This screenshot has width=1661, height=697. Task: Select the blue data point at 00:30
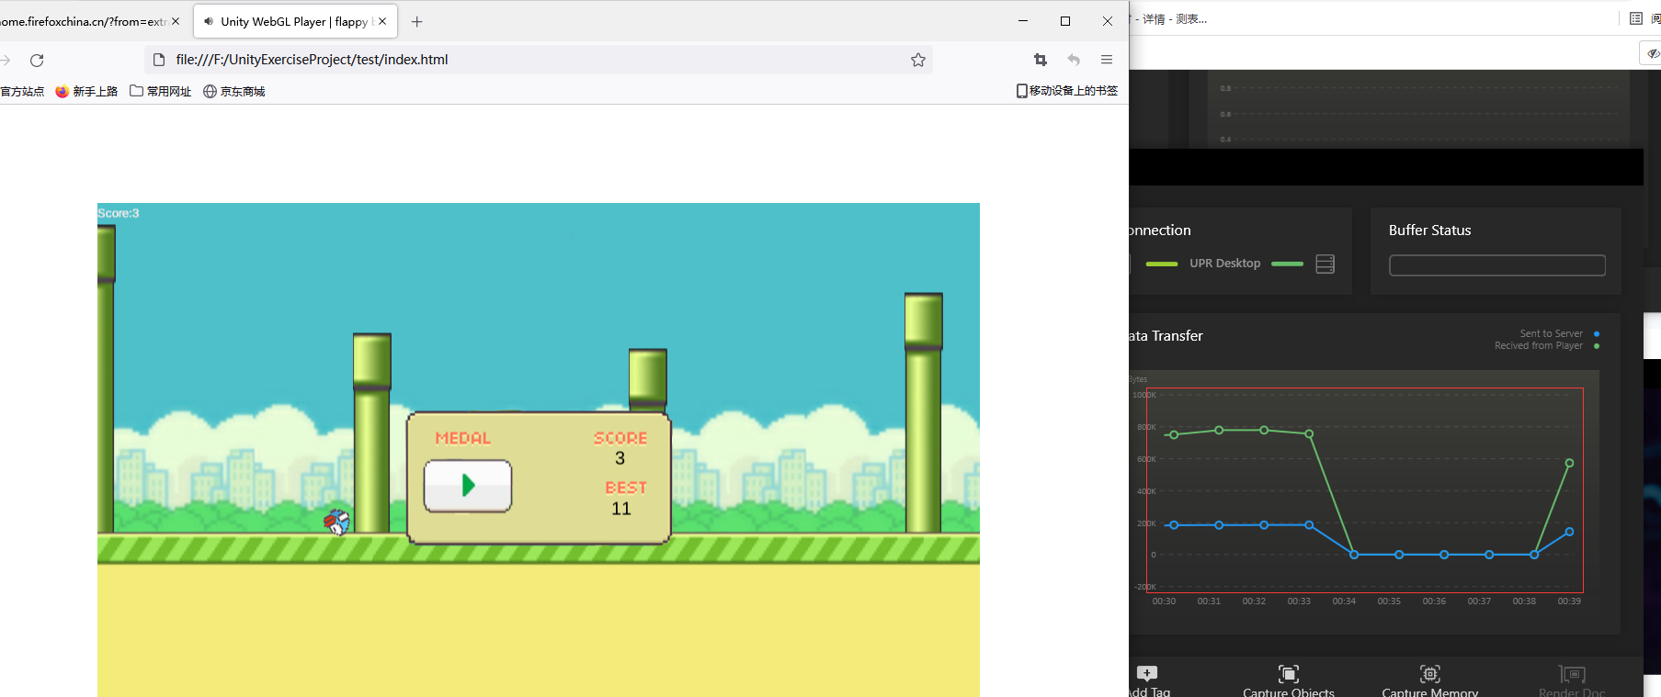(x=1174, y=525)
